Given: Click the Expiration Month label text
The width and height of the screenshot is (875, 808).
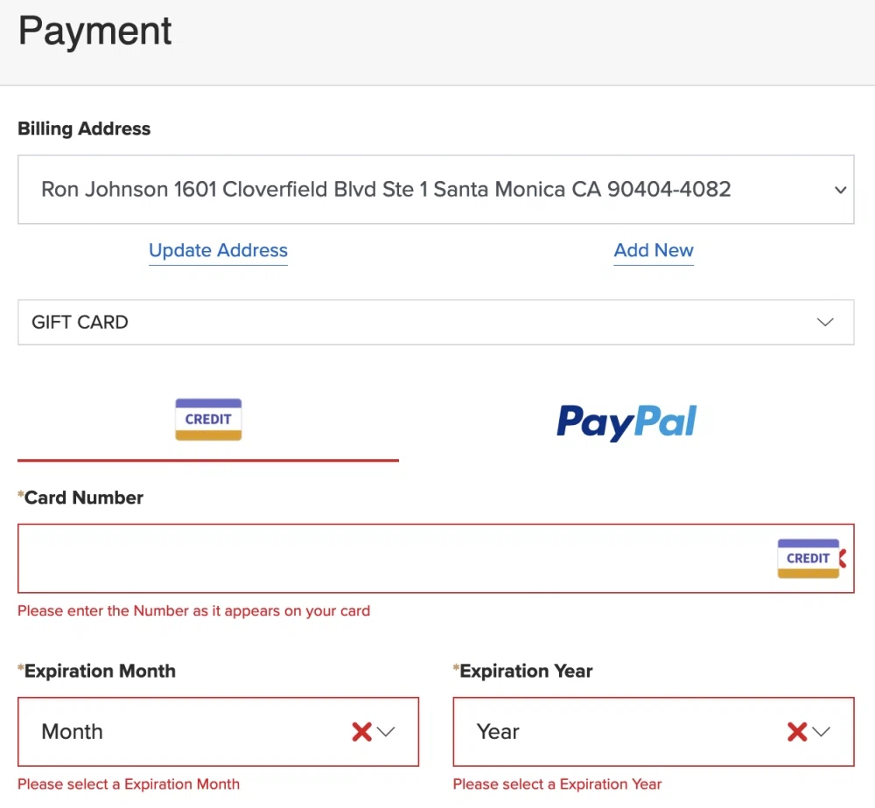Looking at the screenshot, I should [100, 672].
